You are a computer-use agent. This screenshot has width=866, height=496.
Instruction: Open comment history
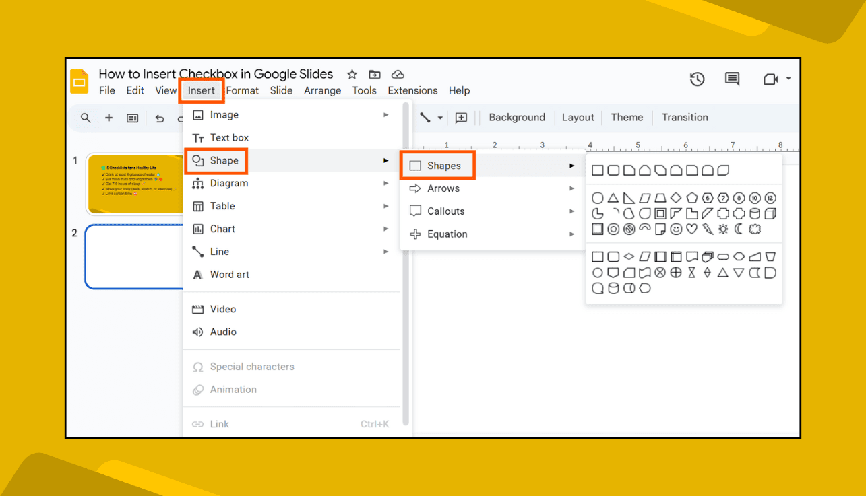(731, 79)
